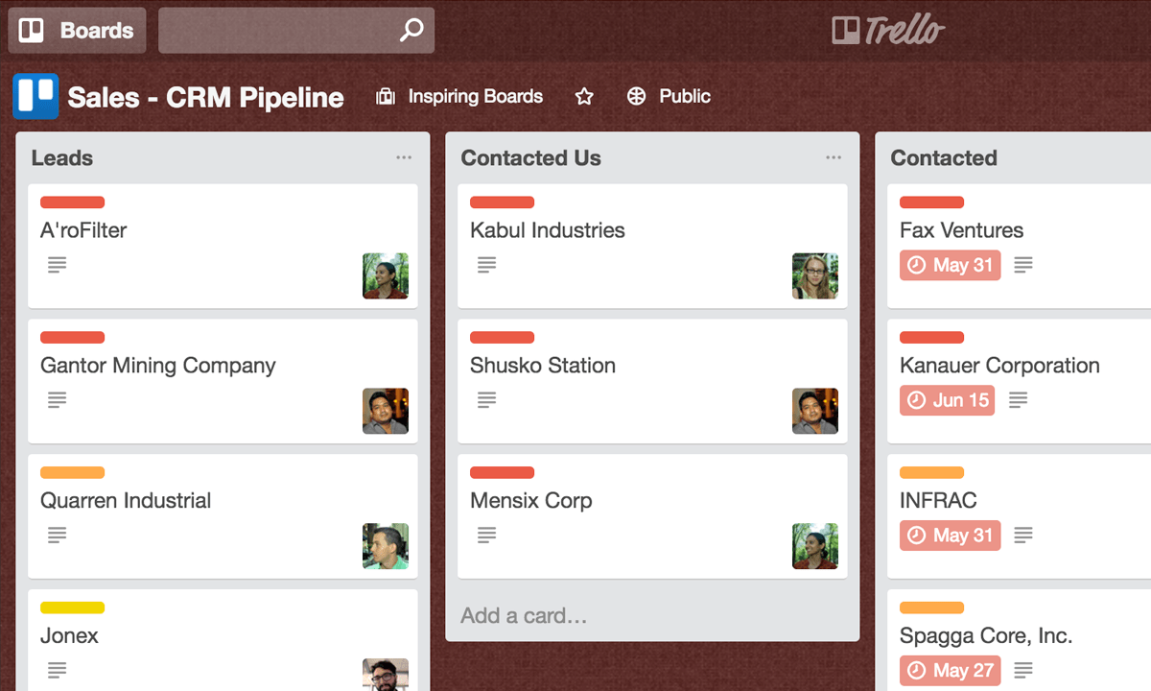The image size is (1151, 691).
Task: Open the Leads list options menu
Action: (404, 158)
